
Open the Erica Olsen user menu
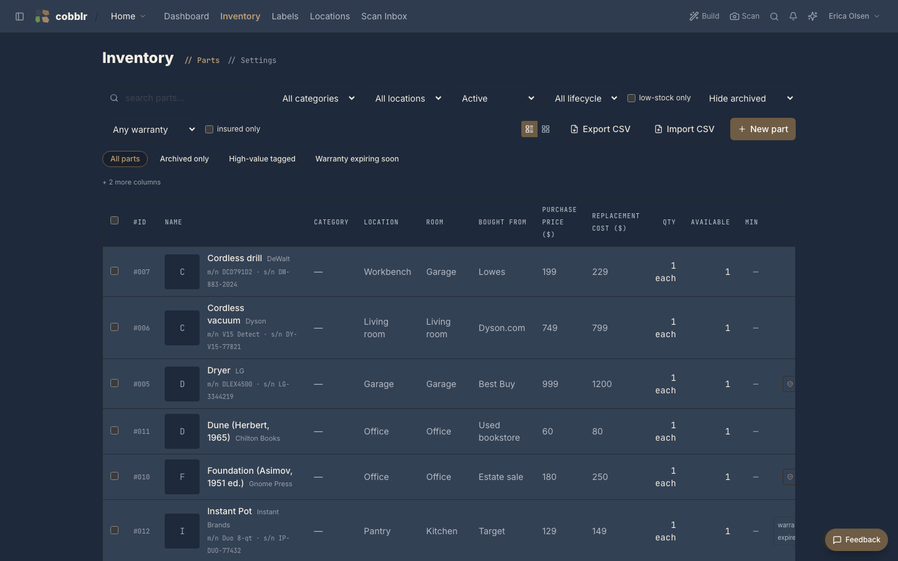pos(854,16)
